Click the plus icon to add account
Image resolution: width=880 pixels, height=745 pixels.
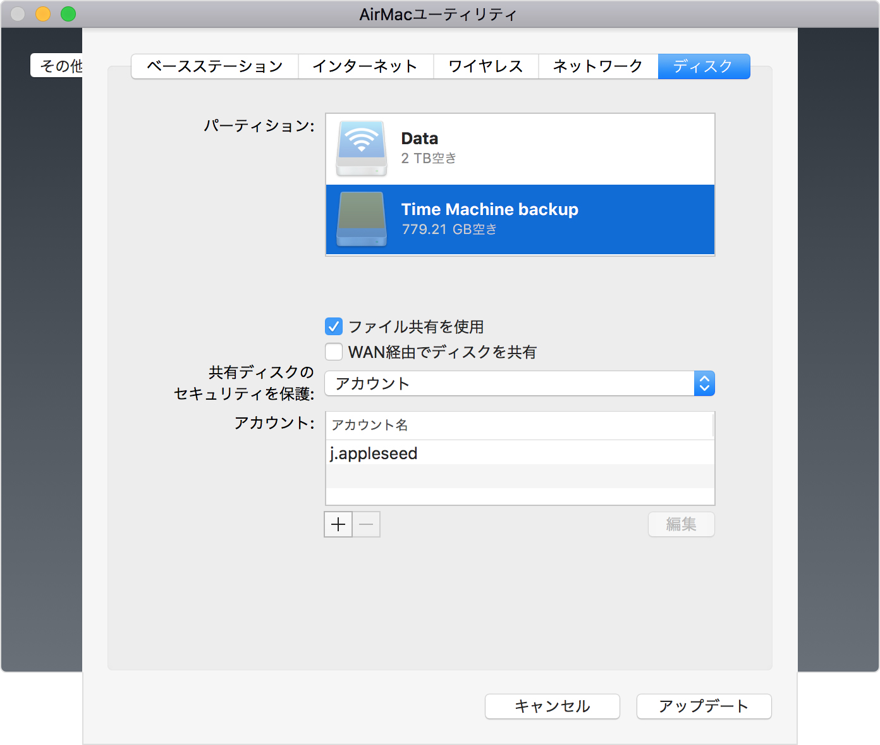tap(338, 524)
